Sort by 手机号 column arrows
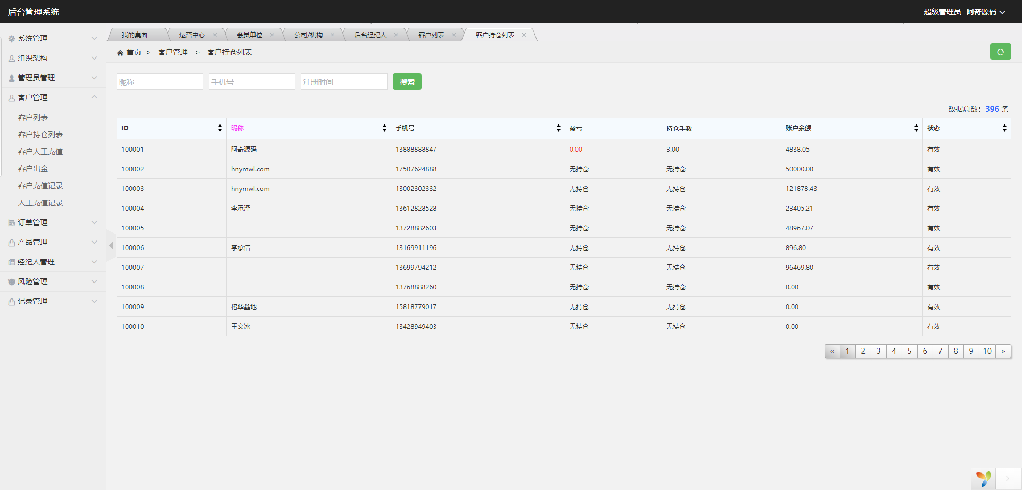The width and height of the screenshot is (1022, 490). pos(558,128)
